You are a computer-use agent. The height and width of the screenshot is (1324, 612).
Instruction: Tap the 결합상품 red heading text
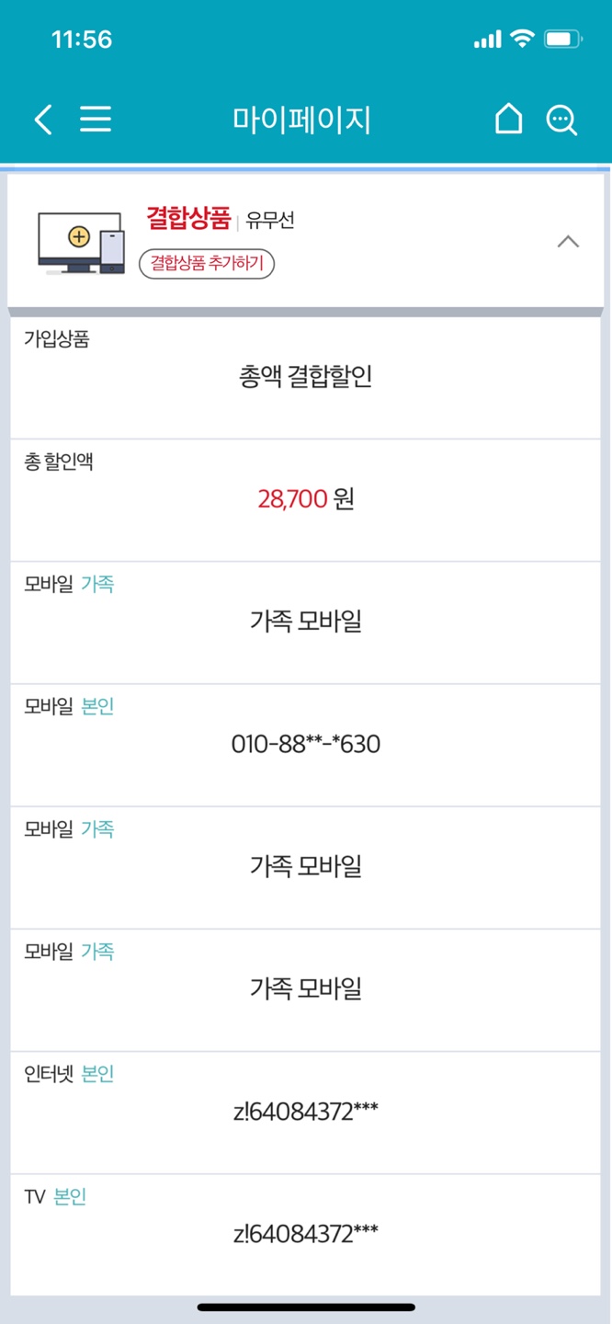click(x=188, y=219)
